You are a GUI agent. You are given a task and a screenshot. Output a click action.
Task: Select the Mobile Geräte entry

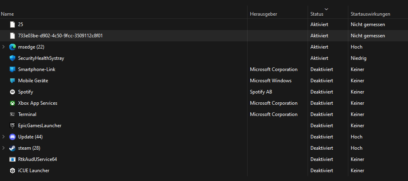[33, 81]
